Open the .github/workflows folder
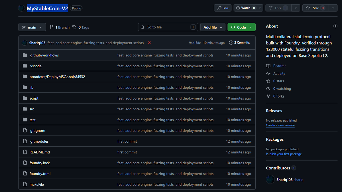Screen dimensions: 342x192 tap(44, 55)
